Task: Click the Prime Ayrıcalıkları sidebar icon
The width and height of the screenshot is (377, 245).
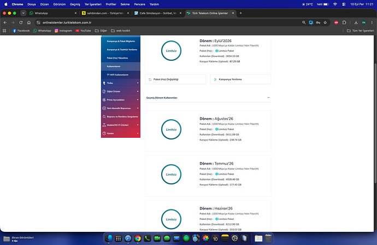Action: [104, 100]
